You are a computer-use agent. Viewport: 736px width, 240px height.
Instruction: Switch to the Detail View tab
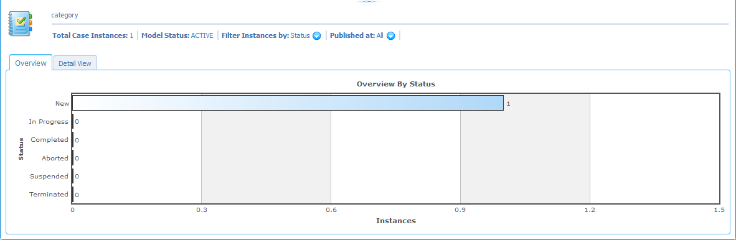[75, 64]
